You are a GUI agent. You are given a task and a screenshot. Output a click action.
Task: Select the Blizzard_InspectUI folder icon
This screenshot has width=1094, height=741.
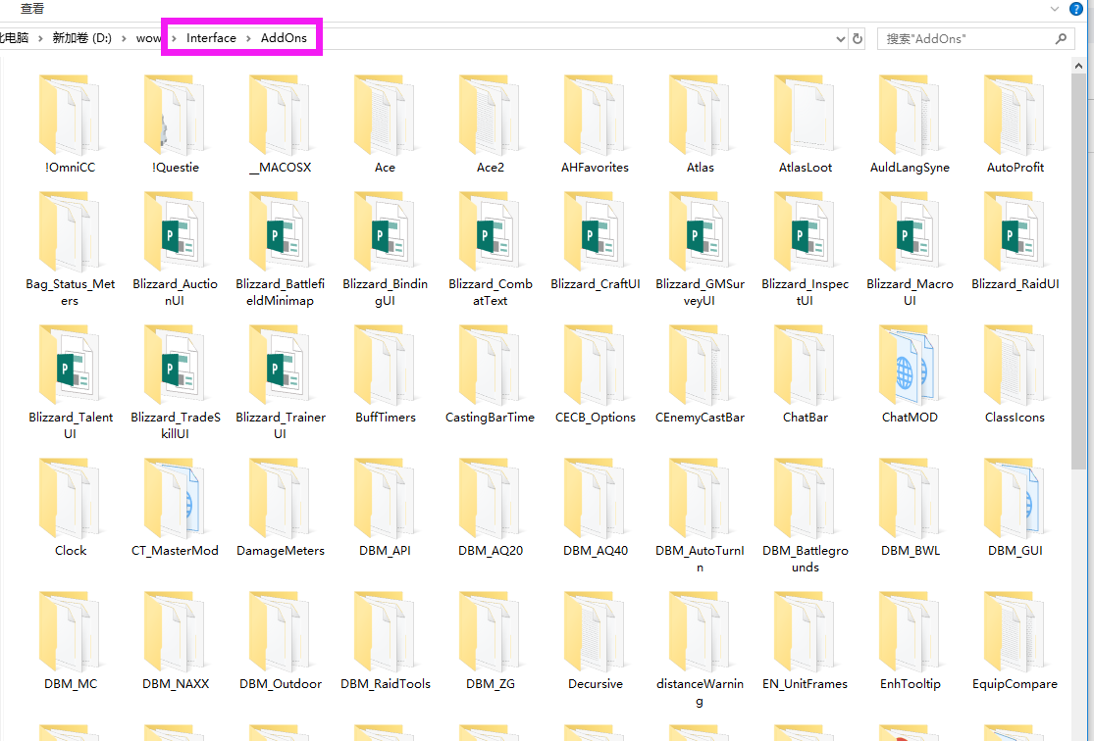point(806,232)
